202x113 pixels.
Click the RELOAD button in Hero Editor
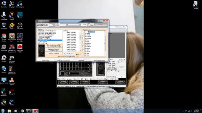point(85,82)
